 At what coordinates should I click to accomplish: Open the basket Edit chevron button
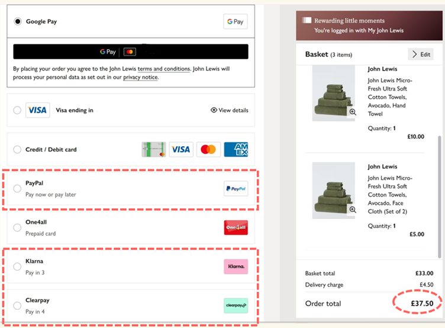[x=421, y=54]
